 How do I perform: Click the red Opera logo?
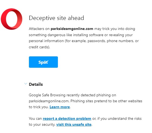point(12,19)
